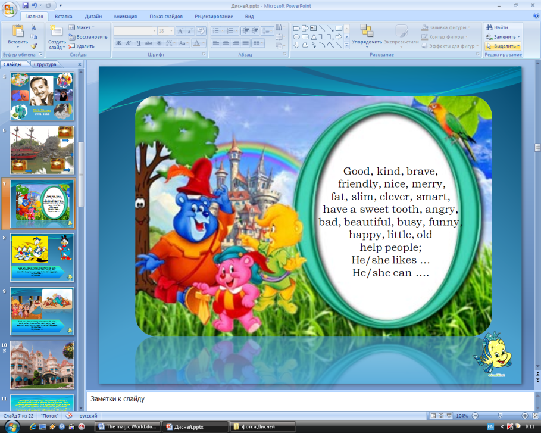This screenshot has height=433, width=541.
Task: Toggle text Shadow (S) formatting
Action: pyautogui.click(x=159, y=43)
